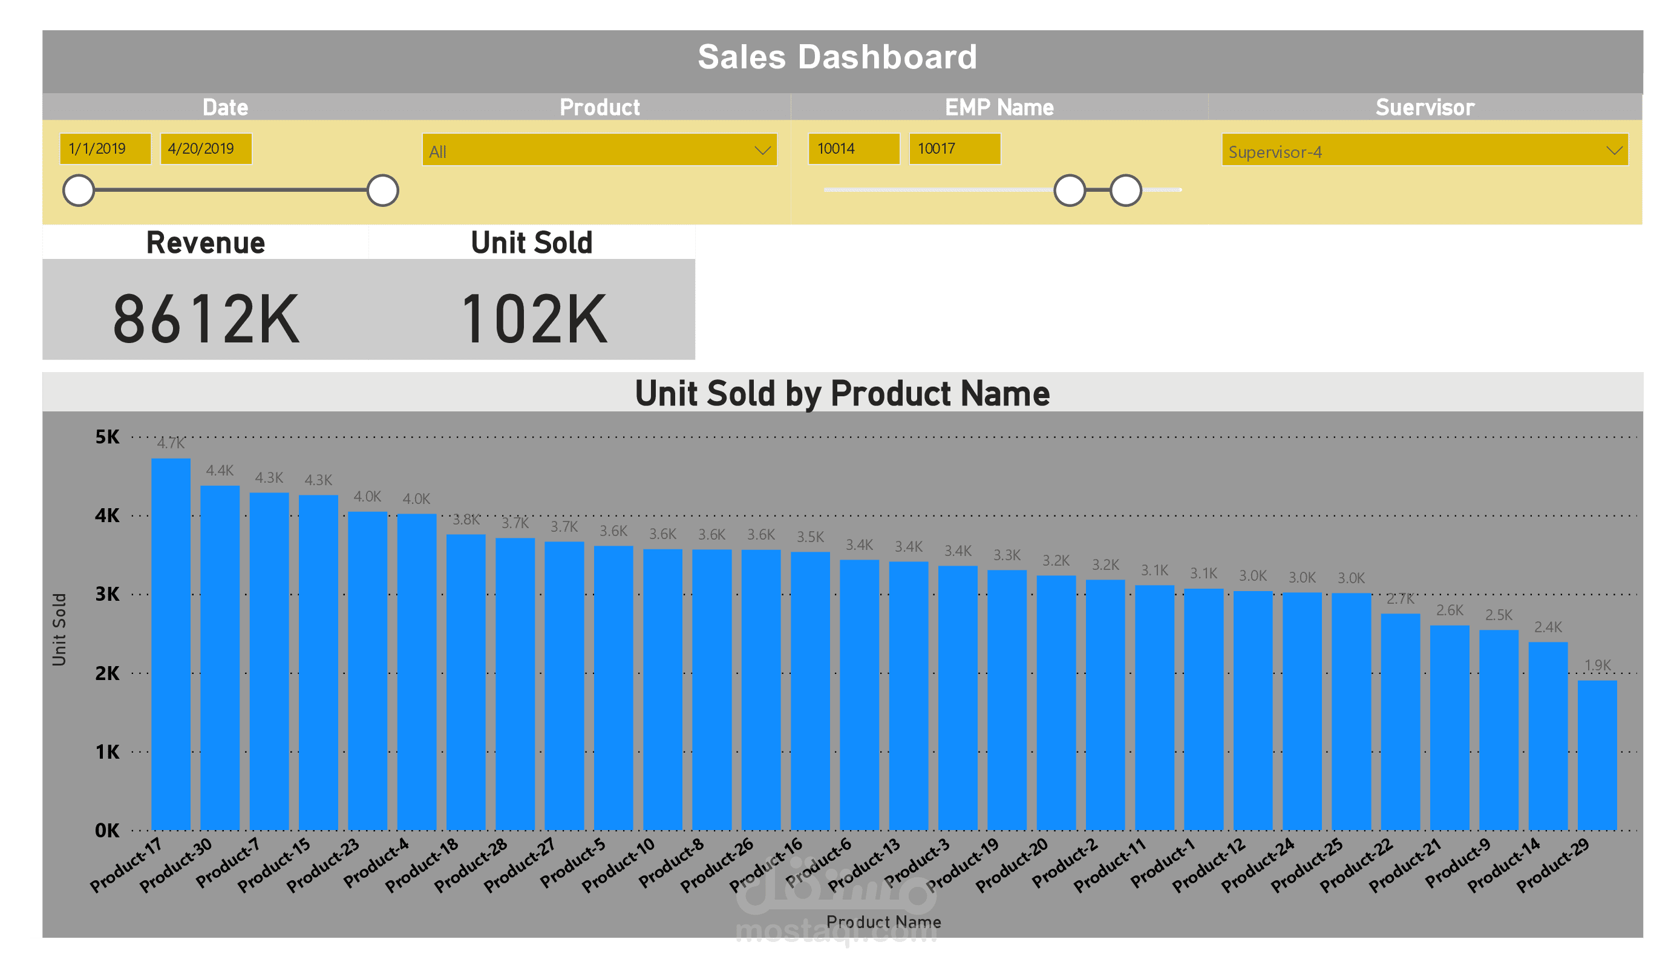The height and width of the screenshot is (968, 1674).
Task: Select the Product-8 bar
Action: point(711,690)
